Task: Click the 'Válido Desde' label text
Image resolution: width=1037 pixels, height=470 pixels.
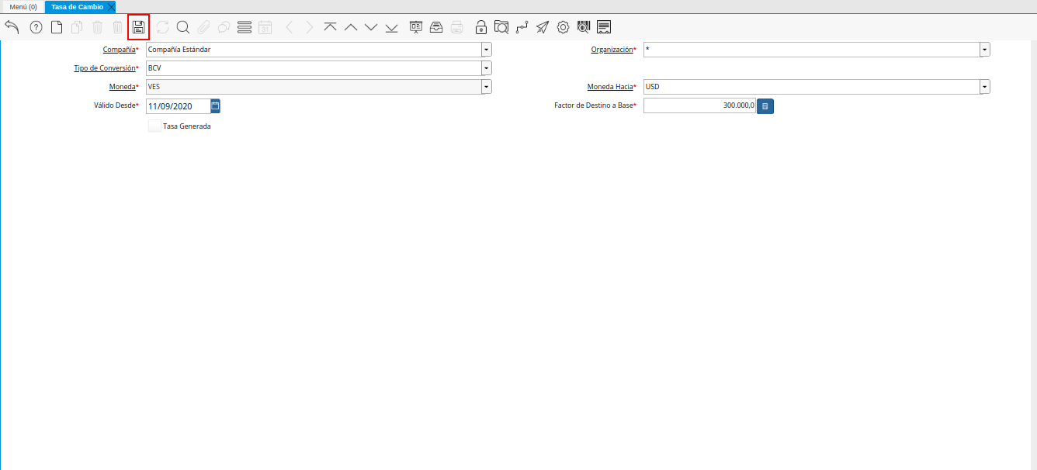Action: [115, 105]
